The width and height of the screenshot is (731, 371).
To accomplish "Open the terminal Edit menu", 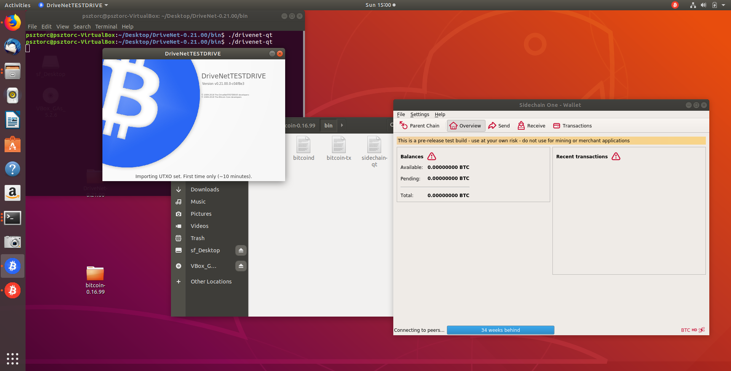I will click(46, 27).
